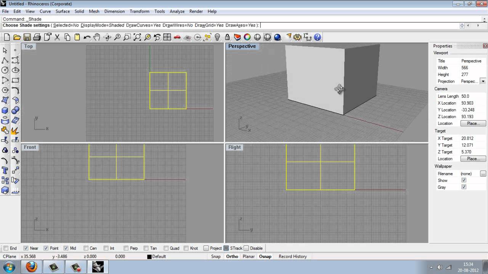Click the color wheel properties icon
The width and height of the screenshot is (488, 274).
click(247, 37)
